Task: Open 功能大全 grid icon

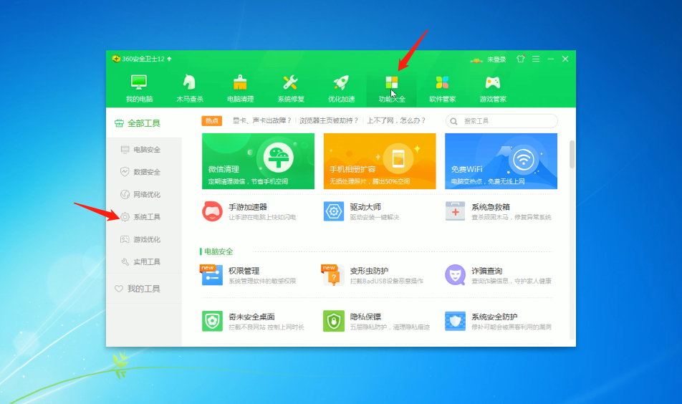Action: (391, 82)
